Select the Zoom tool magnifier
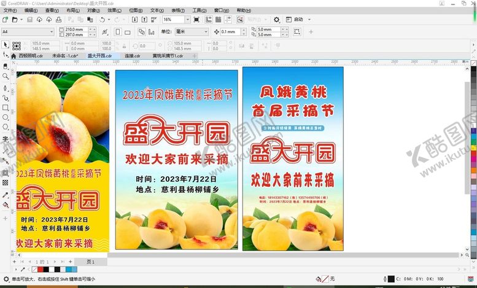 pyautogui.click(x=5, y=76)
